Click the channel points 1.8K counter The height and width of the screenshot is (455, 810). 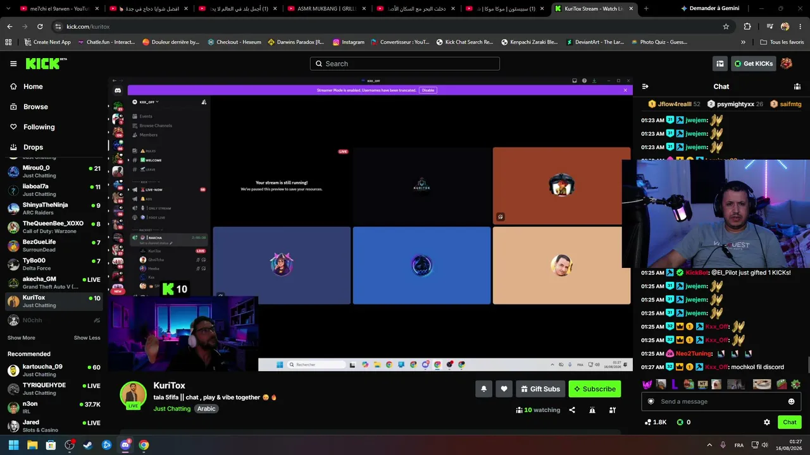point(656,422)
